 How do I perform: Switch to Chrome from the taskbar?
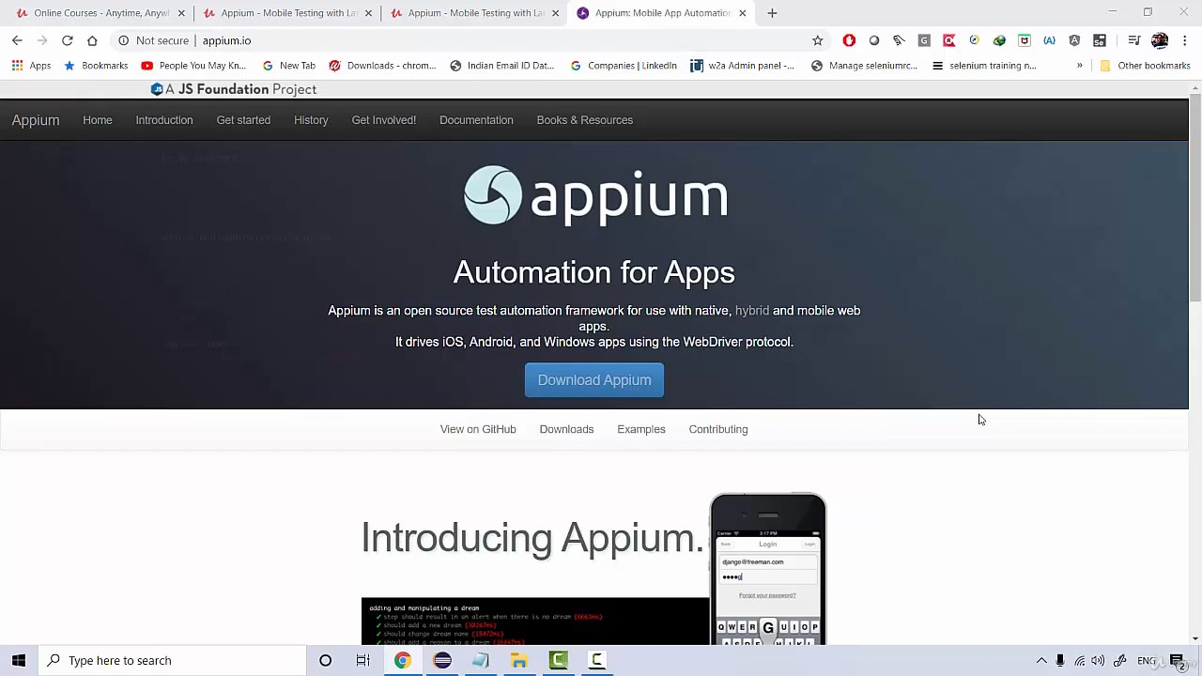pos(402,660)
